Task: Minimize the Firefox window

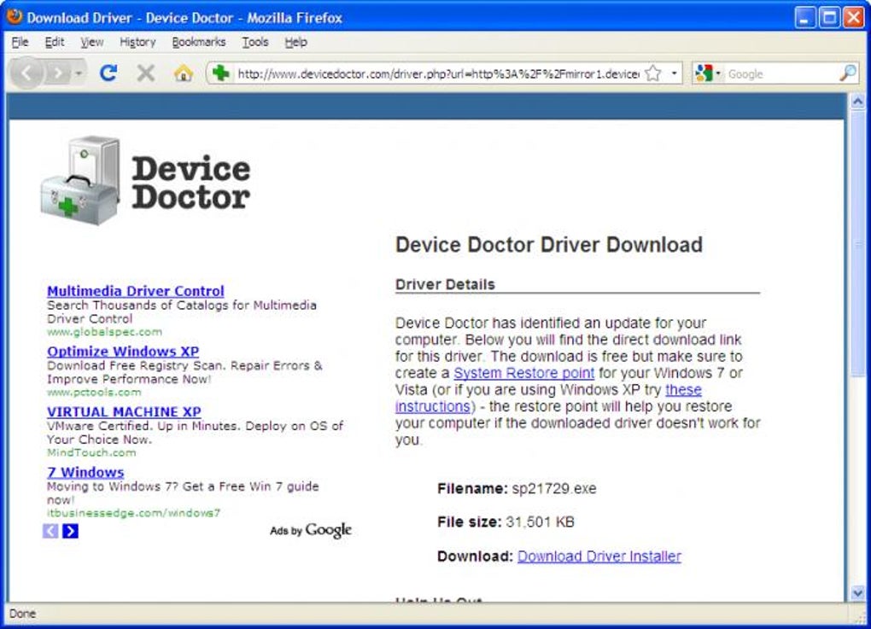Action: 804,17
